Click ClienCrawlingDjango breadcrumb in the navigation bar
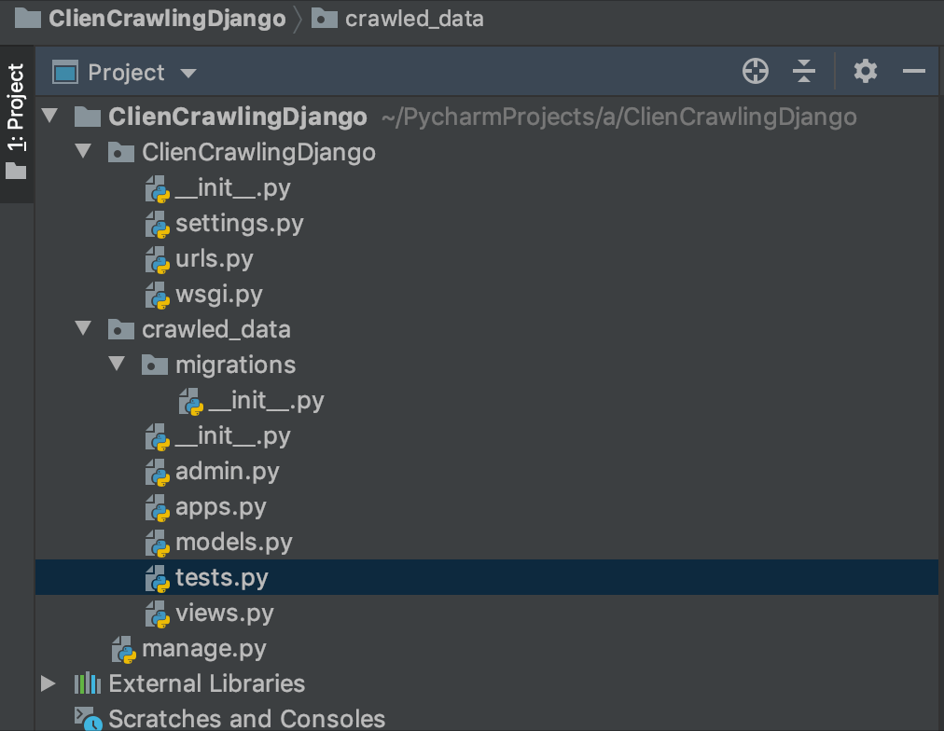 (x=167, y=19)
